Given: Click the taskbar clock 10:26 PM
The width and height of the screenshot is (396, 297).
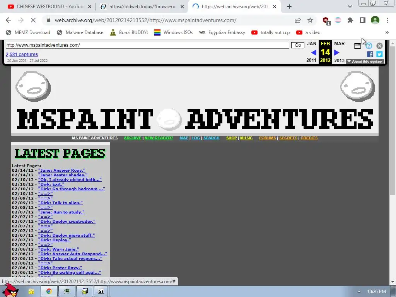Looking at the screenshot, I should 376,292.
